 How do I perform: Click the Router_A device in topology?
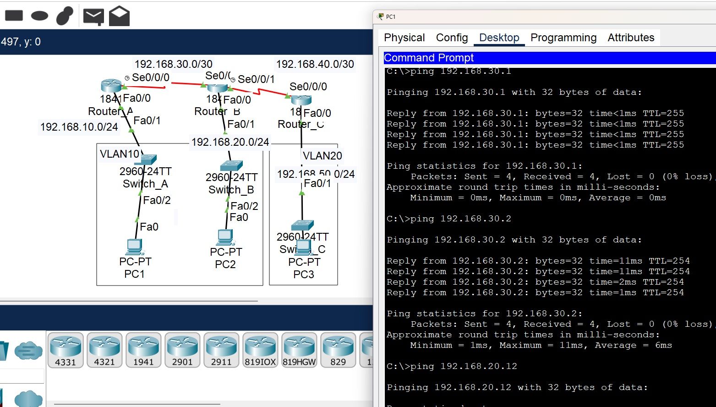tap(111, 86)
